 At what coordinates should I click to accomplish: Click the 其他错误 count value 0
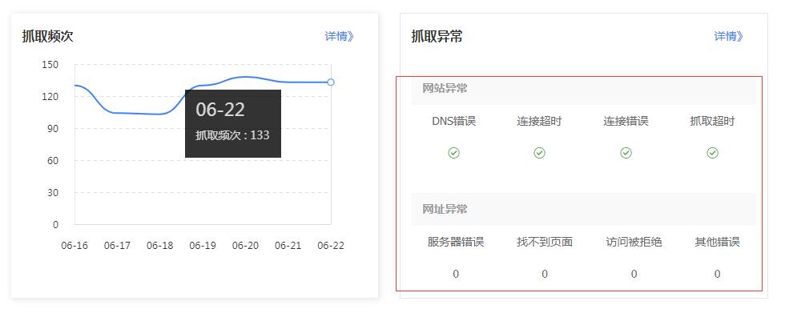pyautogui.click(x=718, y=274)
